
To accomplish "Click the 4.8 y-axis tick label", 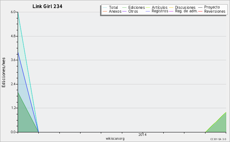I will pos(13,36).
